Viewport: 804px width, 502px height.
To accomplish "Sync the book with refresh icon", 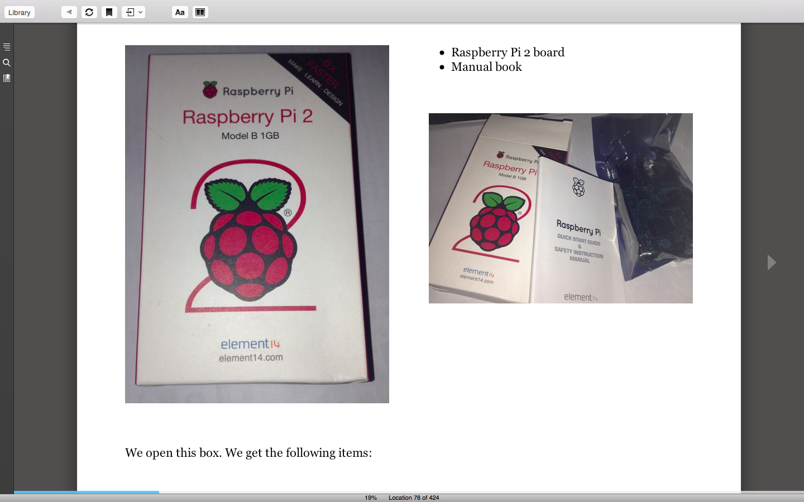I will point(89,12).
